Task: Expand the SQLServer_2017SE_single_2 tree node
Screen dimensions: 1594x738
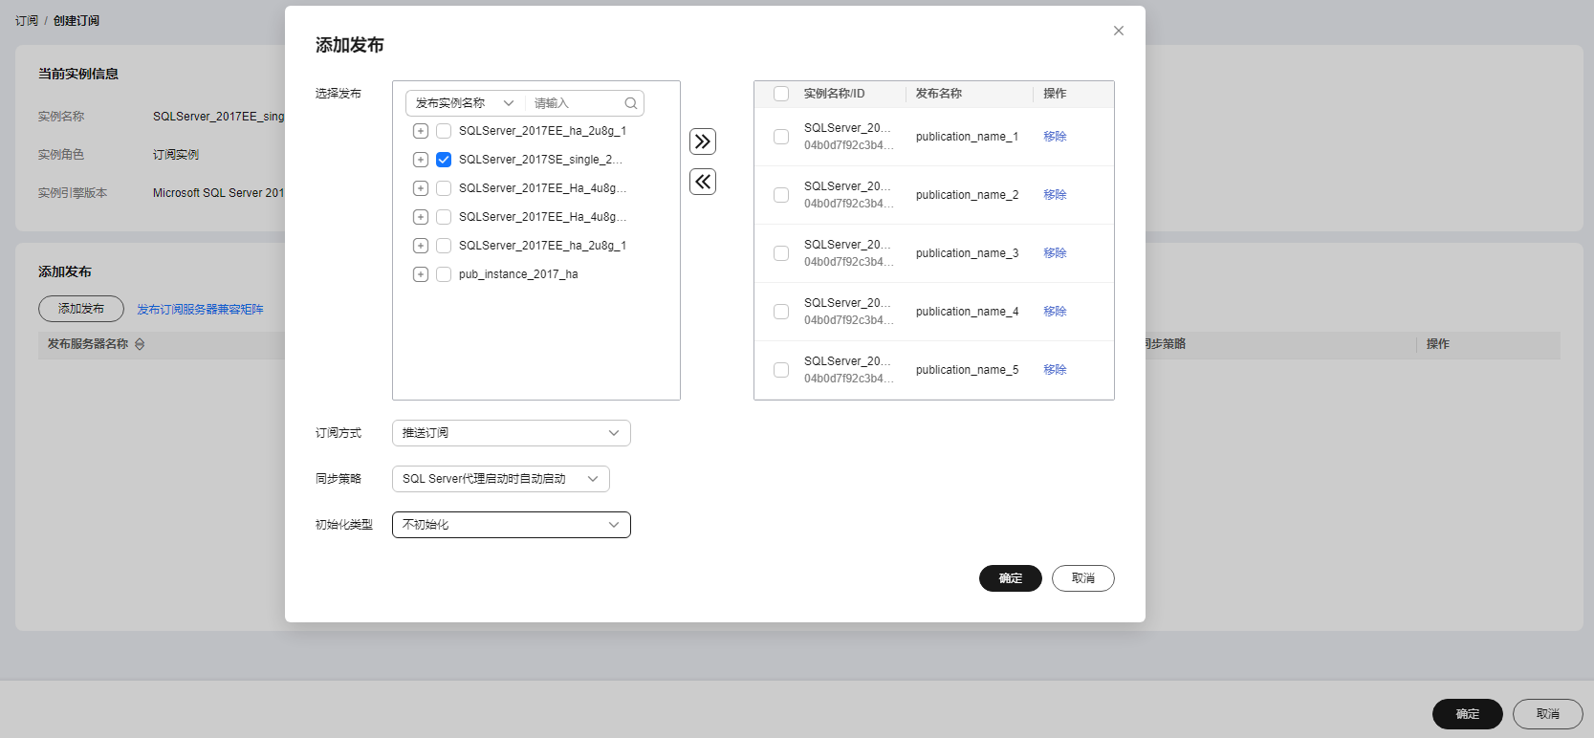Action: 421,160
